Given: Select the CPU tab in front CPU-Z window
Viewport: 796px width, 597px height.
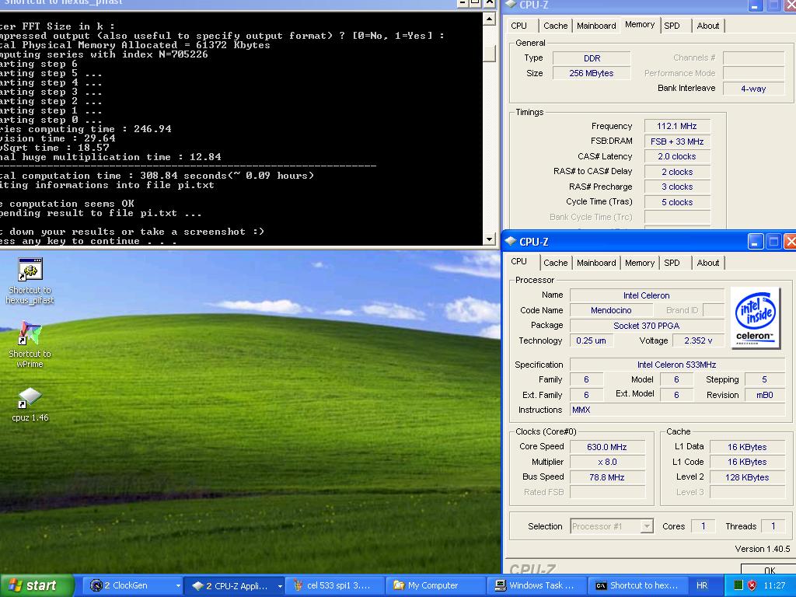Looking at the screenshot, I should [518, 261].
